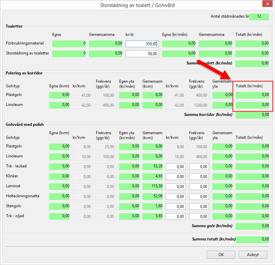Click the white kr/kvm field in Klinker row
This screenshot has width=275, height=265.
pos(175,176)
